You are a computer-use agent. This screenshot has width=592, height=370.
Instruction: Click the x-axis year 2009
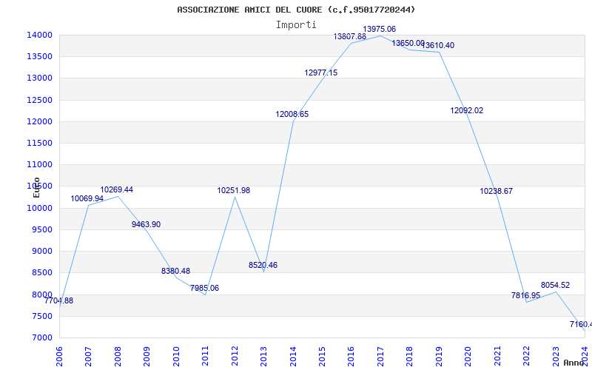(147, 357)
